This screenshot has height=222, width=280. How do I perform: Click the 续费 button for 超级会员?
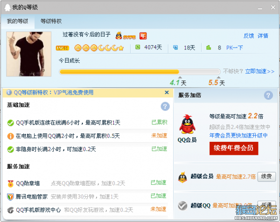tap(266, 177)
